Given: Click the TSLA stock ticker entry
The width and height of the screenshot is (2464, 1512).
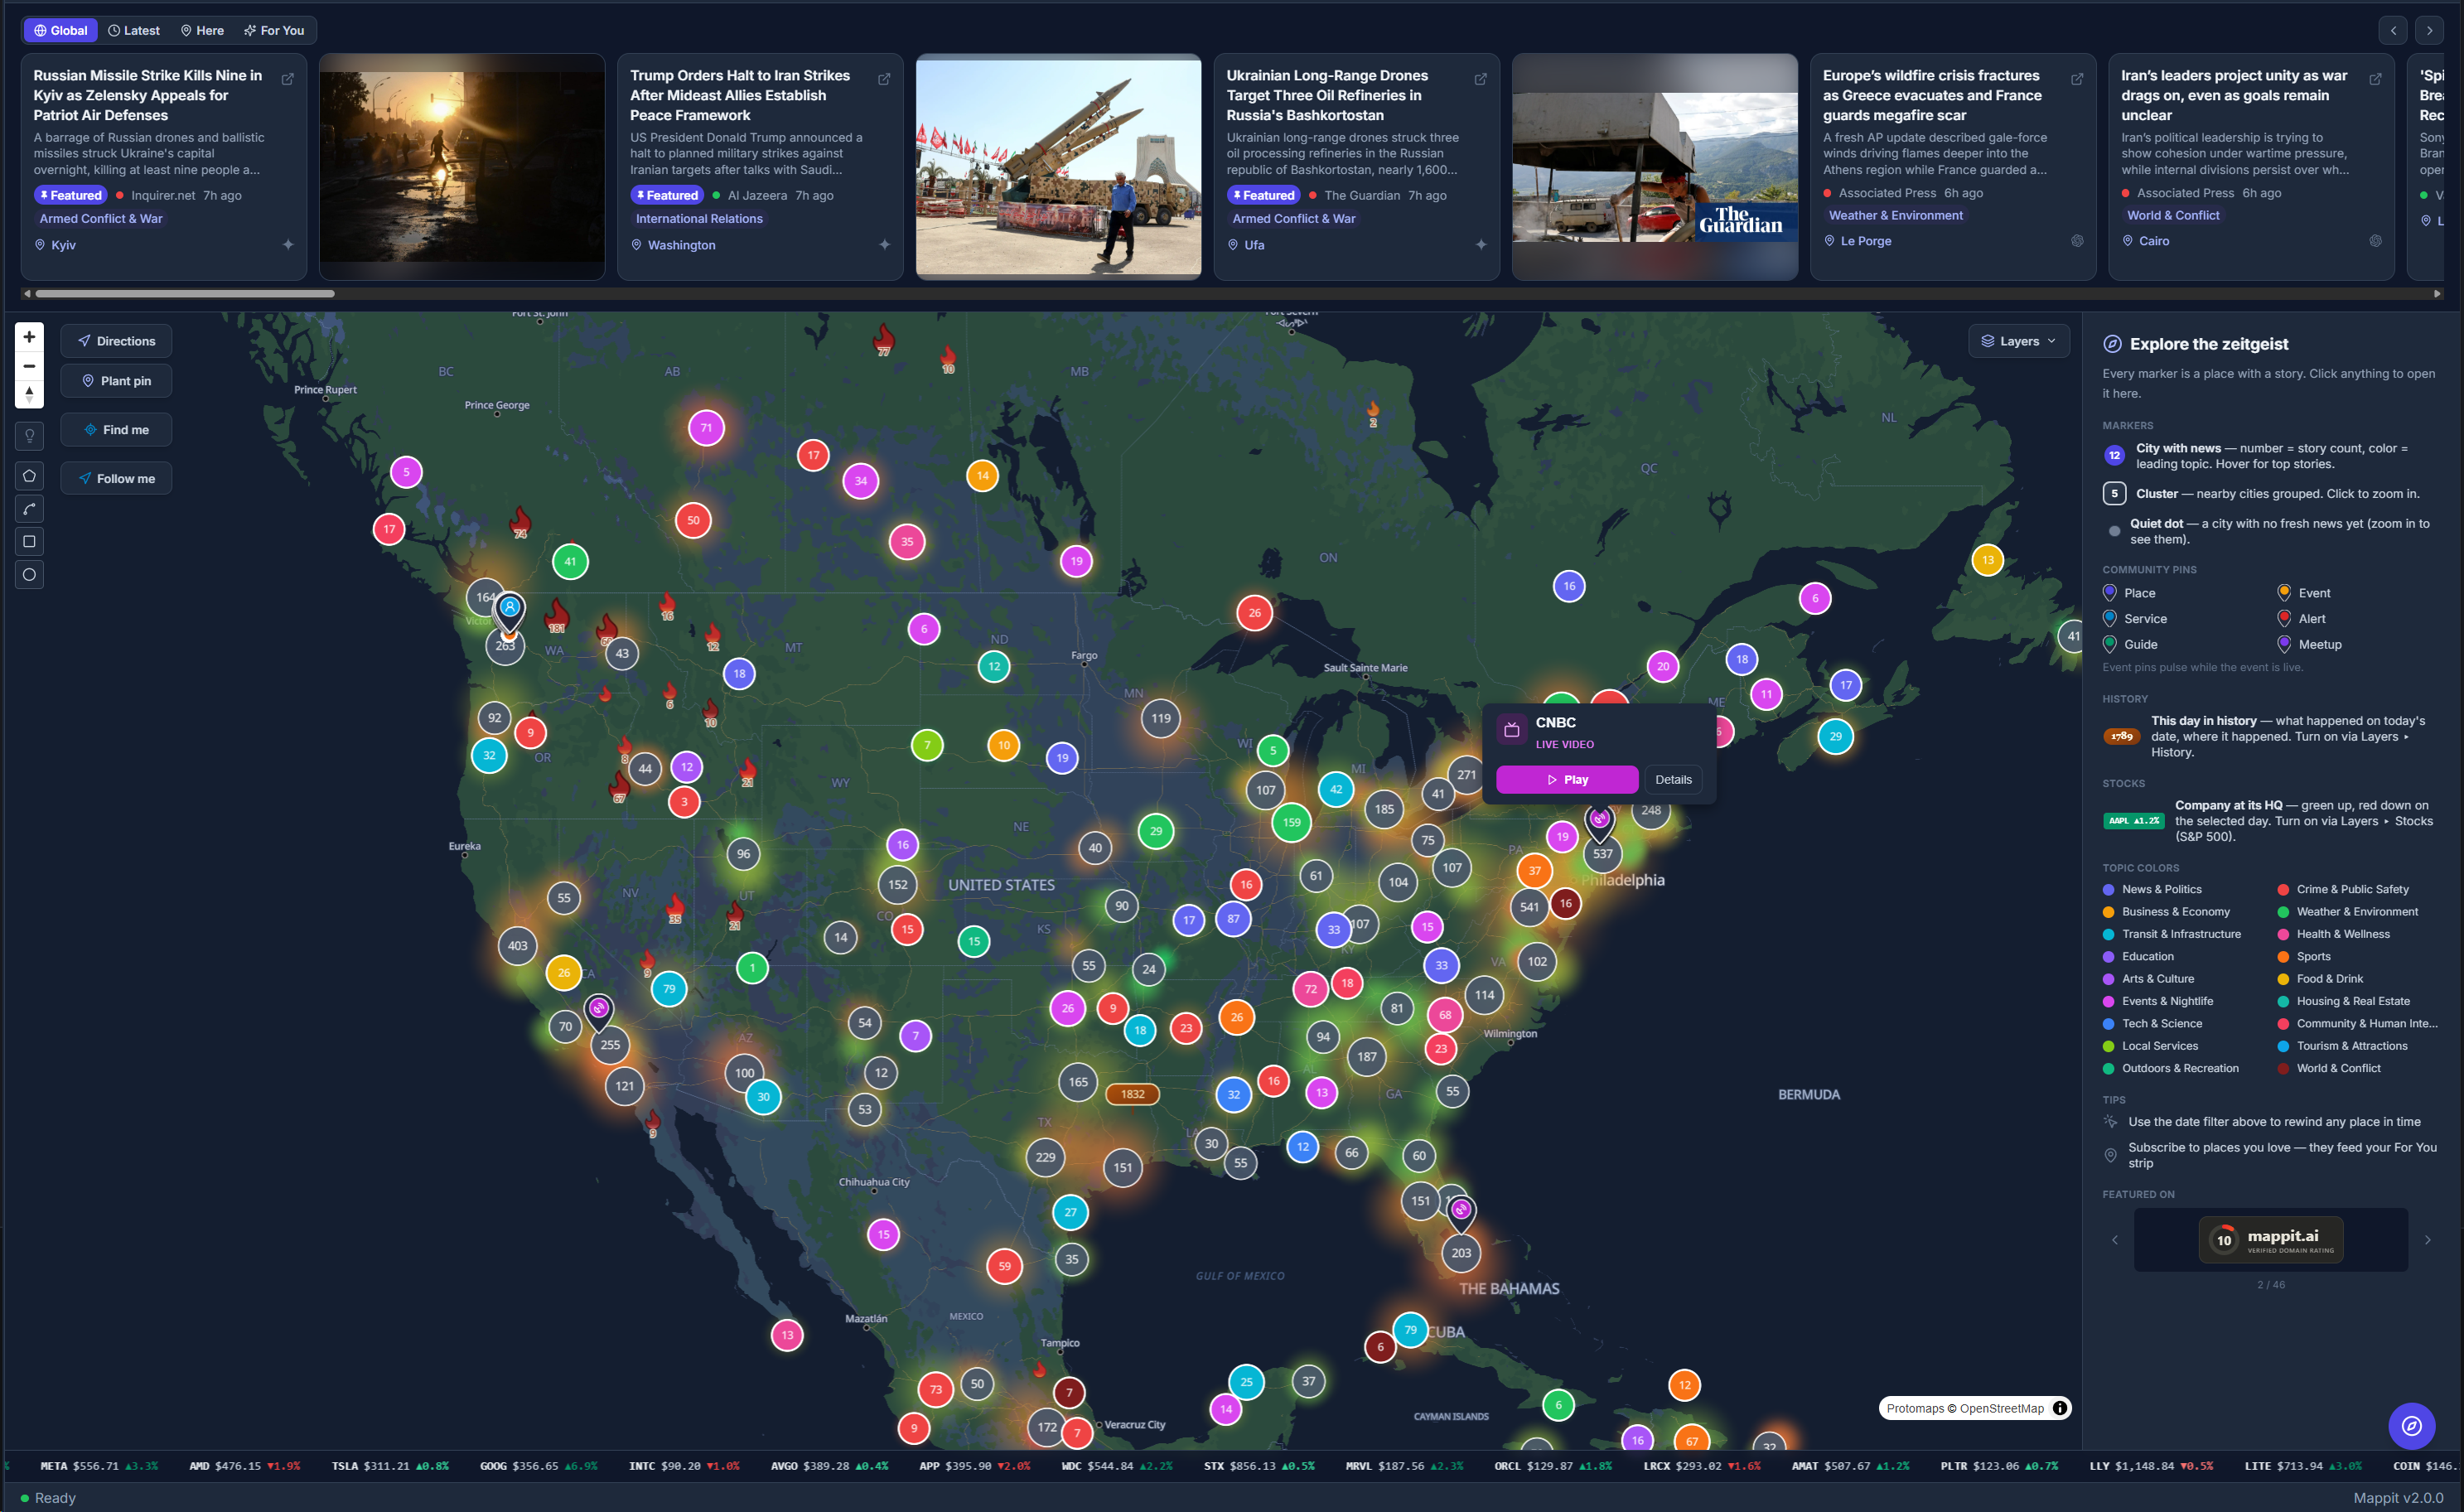Looking at the screenshot, I should 390,1466.
